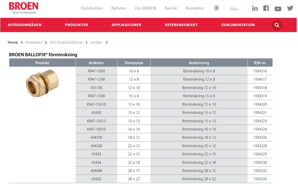Select article number 43434

(x=96, y=162)
